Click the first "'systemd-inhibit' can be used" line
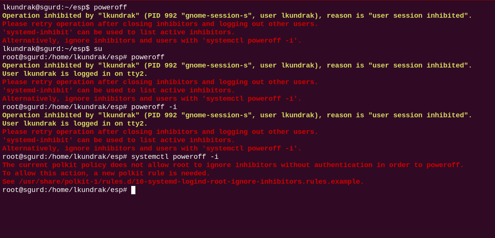The image size is (495, 238). pyautogui.click(x=118, y=32)
